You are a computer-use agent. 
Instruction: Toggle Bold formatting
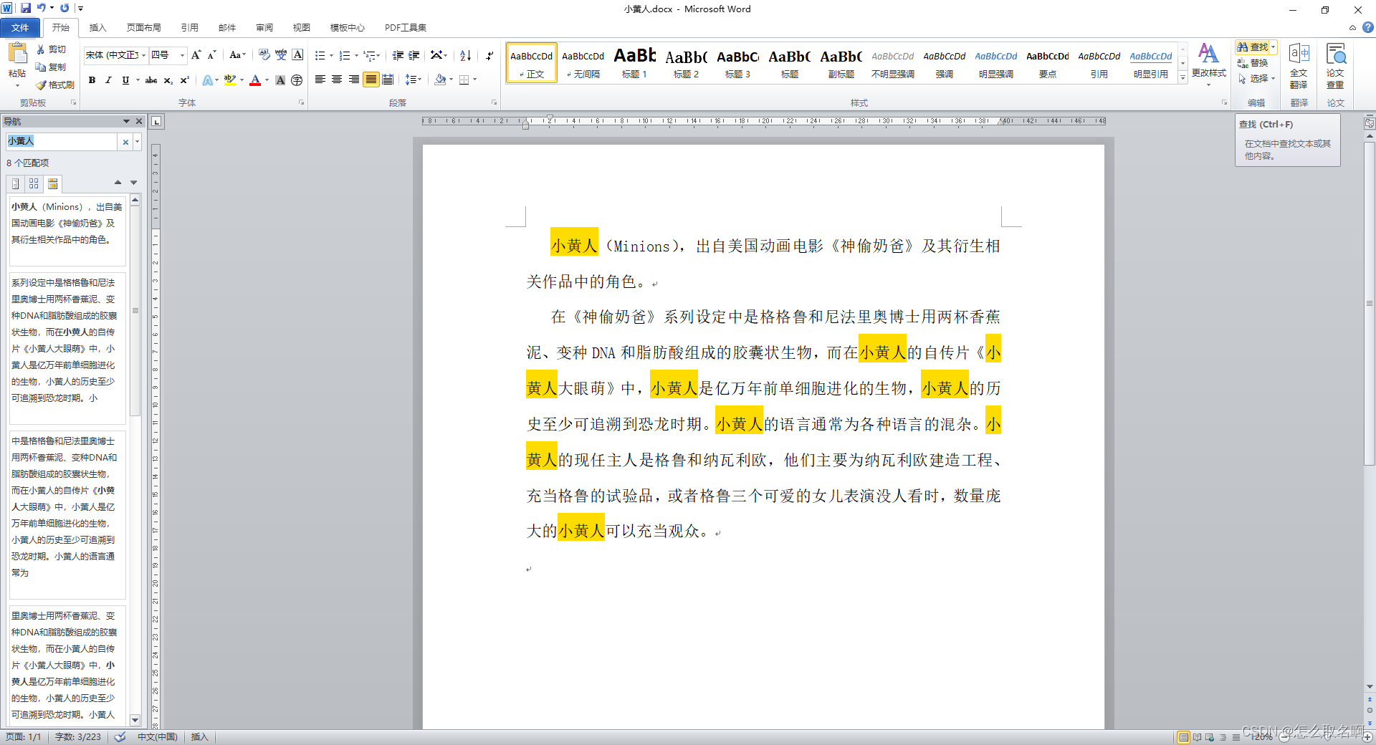92,80
